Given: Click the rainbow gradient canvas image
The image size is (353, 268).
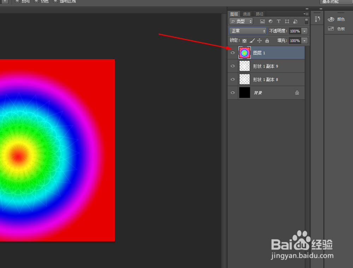Looking at the screenshot, I should click(57, 150).
